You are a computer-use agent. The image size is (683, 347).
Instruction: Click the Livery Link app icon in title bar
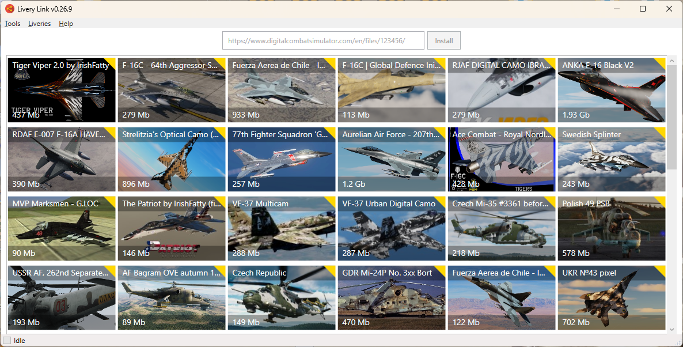pyautogui.click(x=9, y=9)
